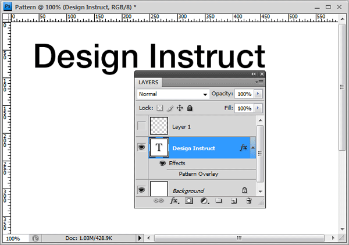Select the Background layer name
349x245 pixels.
(188, 191)
